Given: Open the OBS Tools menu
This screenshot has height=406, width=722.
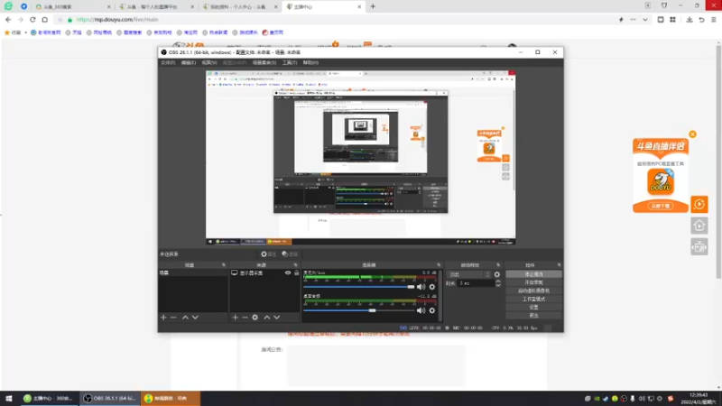Looking at the screenshot, I should [x=289, y=62].
